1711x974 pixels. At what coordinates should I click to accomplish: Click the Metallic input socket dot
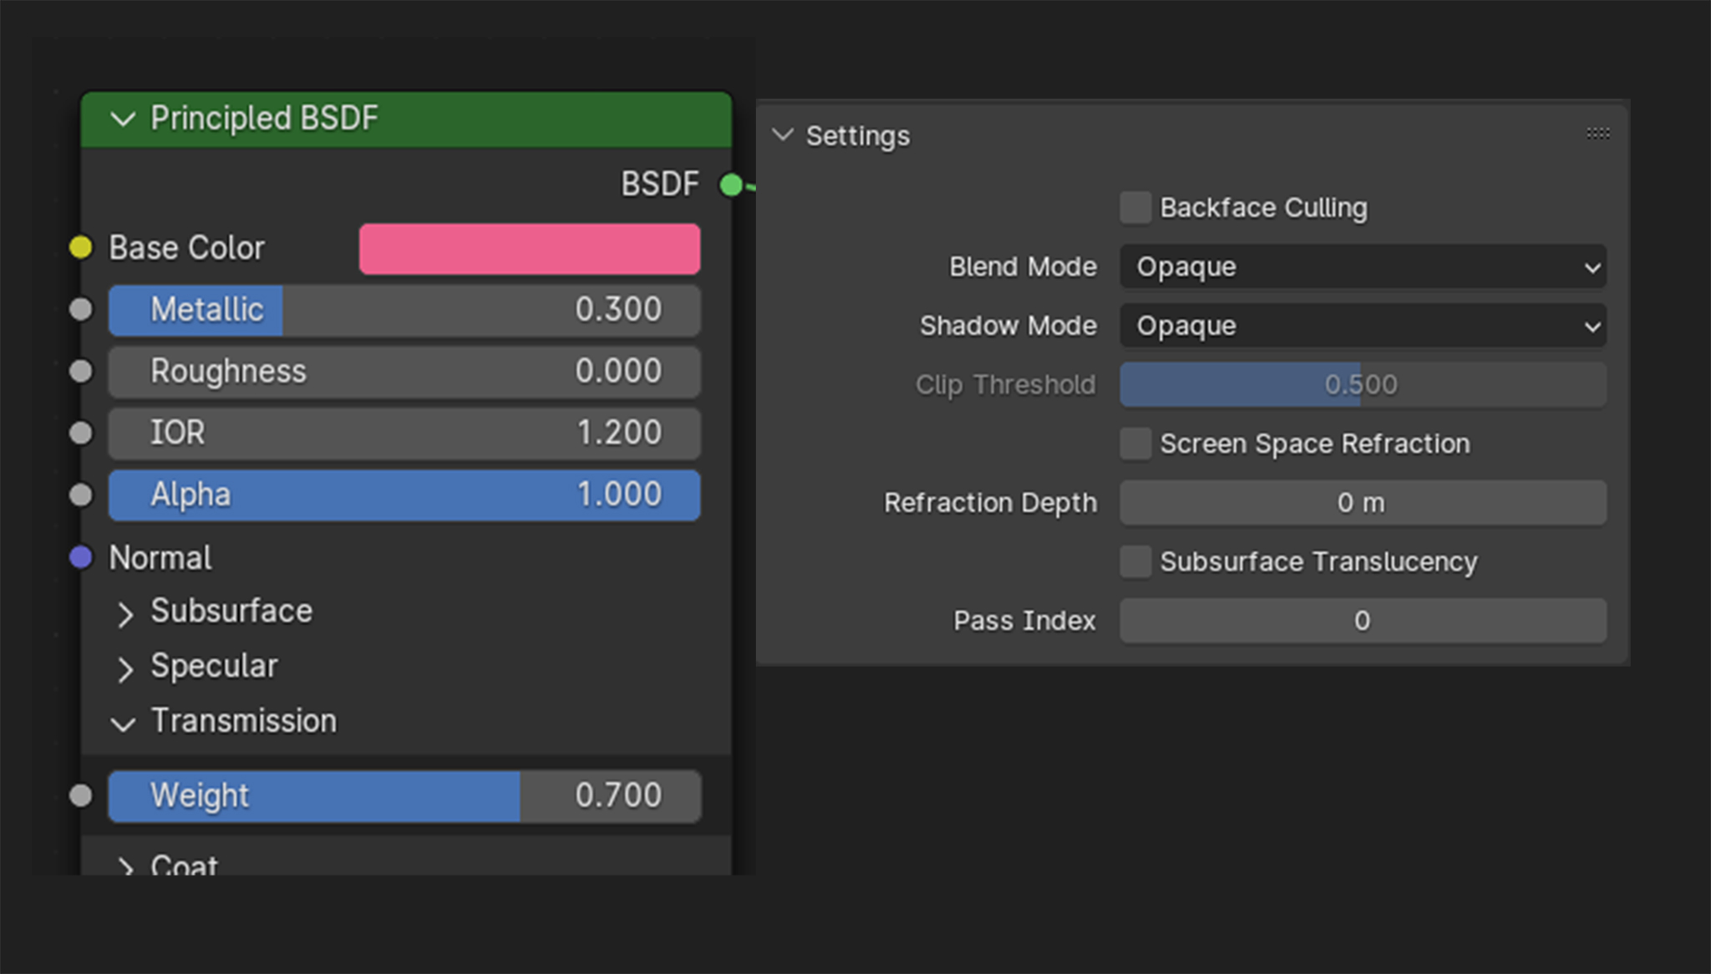pos(81,309)
